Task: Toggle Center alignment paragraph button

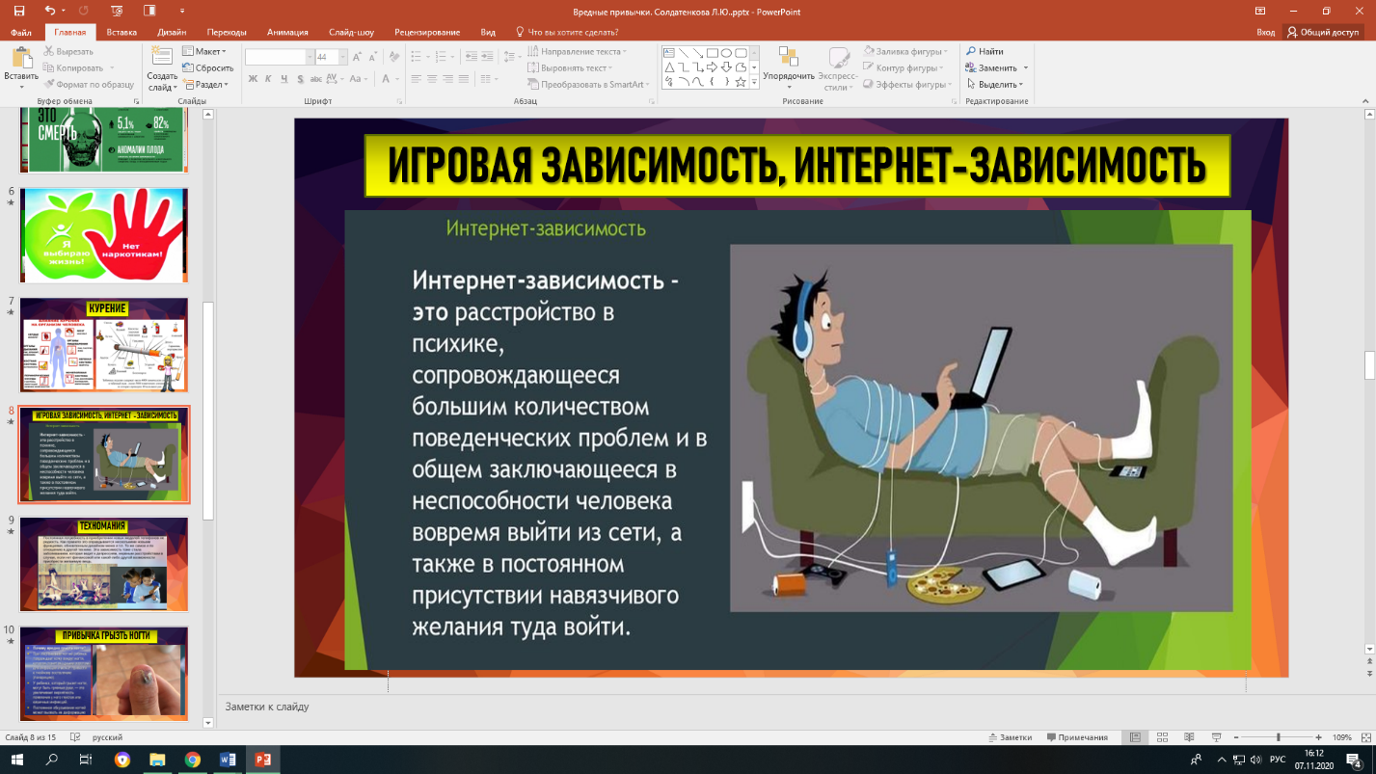Action: [x=432, y=79]
